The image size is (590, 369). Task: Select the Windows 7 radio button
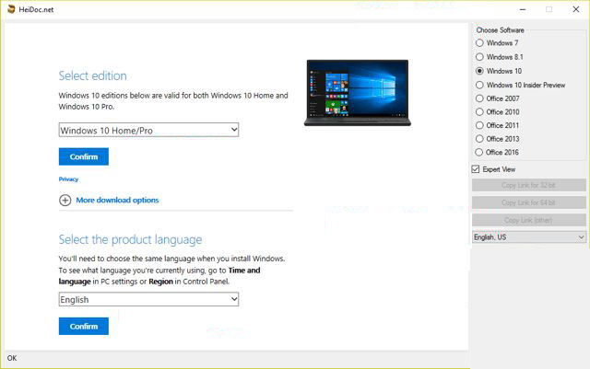[x=479, y=43]
